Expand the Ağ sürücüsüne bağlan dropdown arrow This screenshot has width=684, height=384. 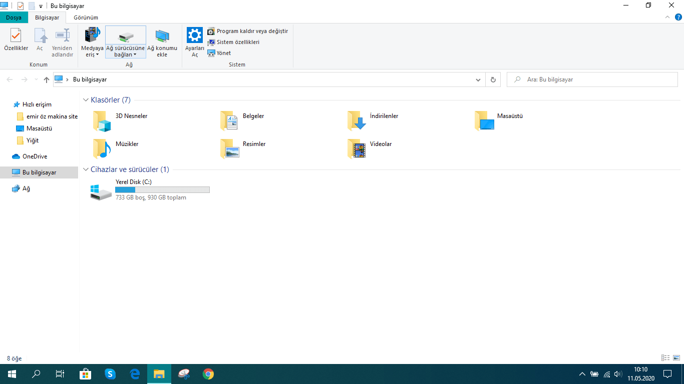[x=135, y=54]
